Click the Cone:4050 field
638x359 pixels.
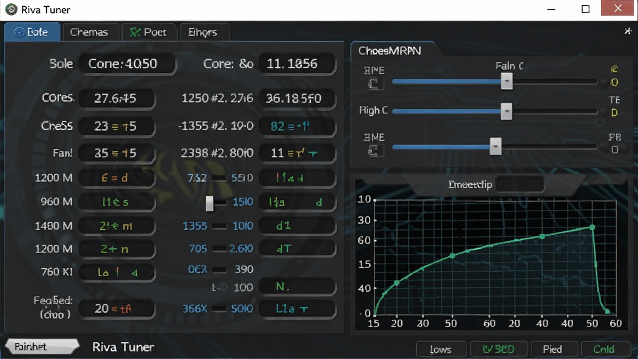127,64
